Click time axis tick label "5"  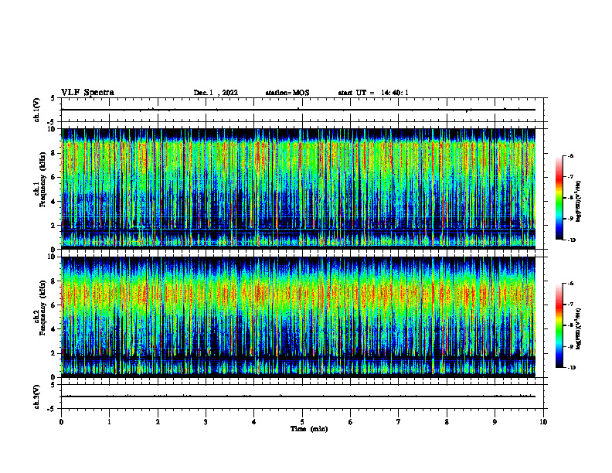point(302,422)
